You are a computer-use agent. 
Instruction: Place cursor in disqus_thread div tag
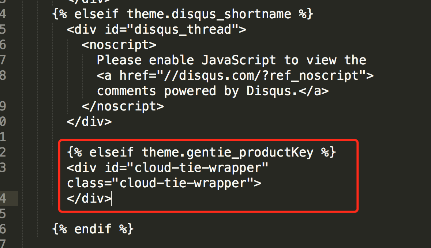click(156, 29)
